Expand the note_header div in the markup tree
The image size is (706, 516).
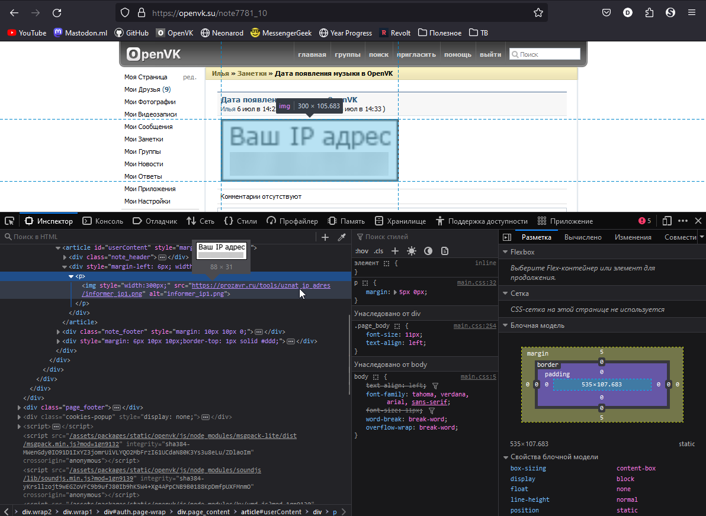tap(65, 257)
